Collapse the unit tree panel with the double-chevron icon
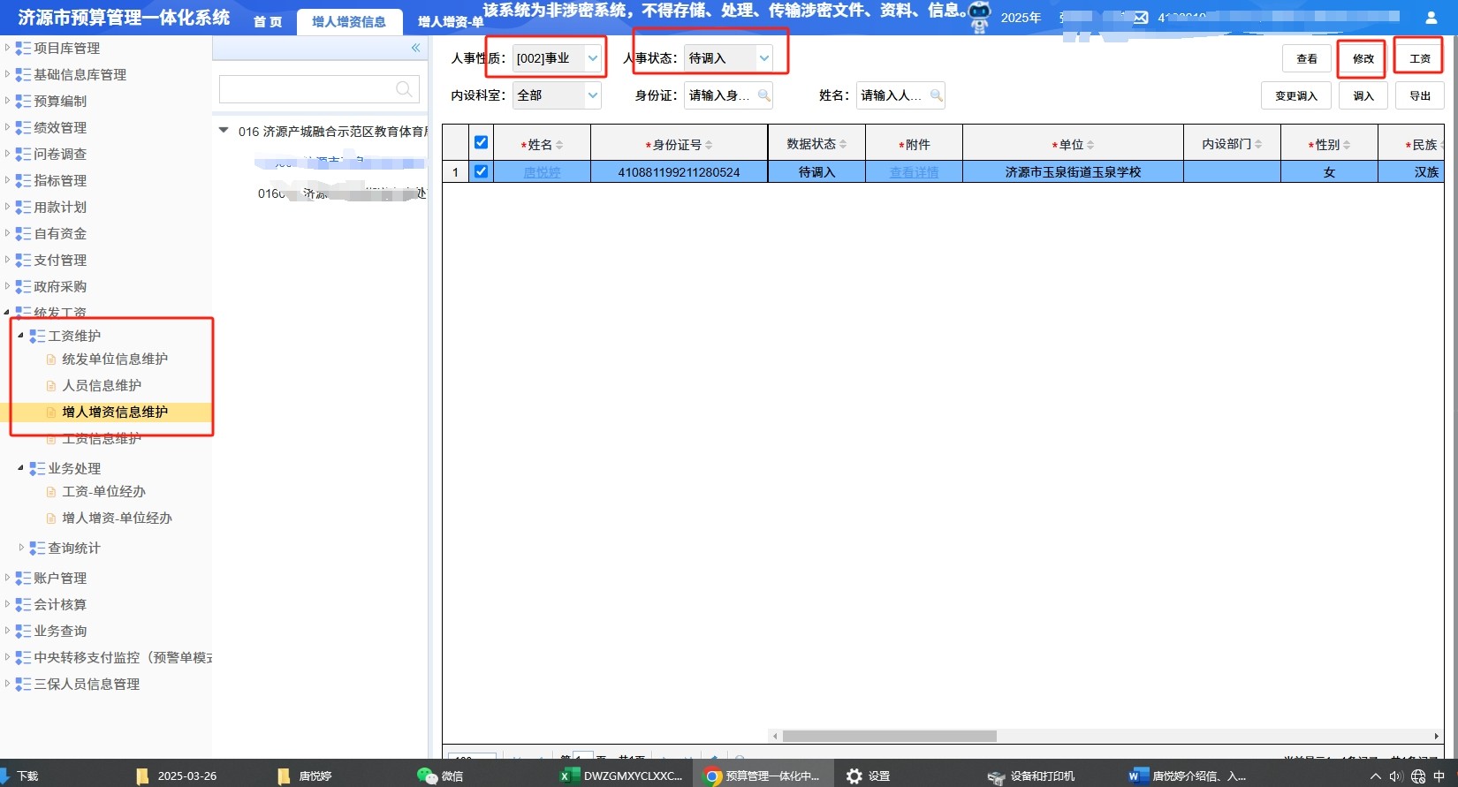This screenshot has height=787, width=1458. coord(415,48)
